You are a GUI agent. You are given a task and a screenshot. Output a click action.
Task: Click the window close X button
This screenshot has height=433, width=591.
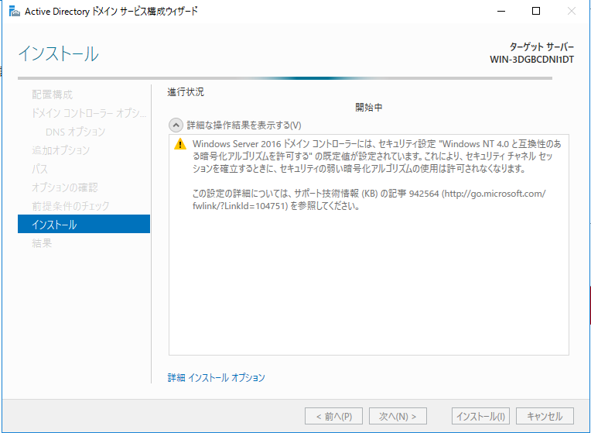click(x=572, y=12)
